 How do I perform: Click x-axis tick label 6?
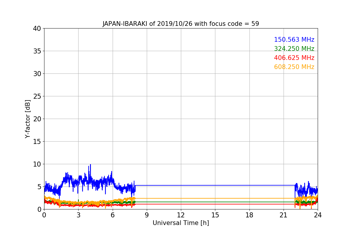coord(112,215)
